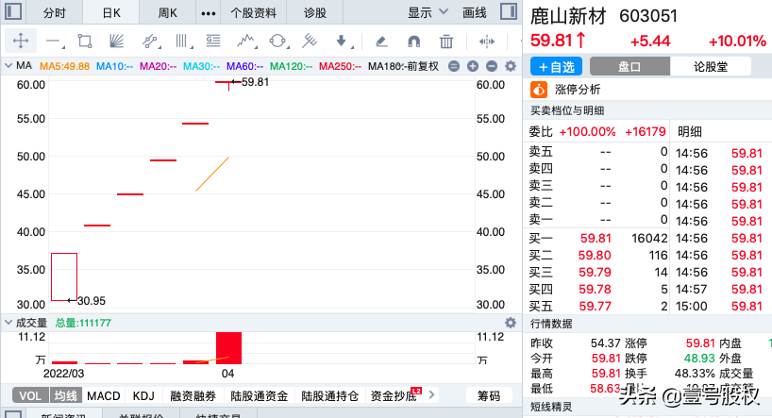Open volume panel settings gear
772x418 pixels.
pos(511,323)
